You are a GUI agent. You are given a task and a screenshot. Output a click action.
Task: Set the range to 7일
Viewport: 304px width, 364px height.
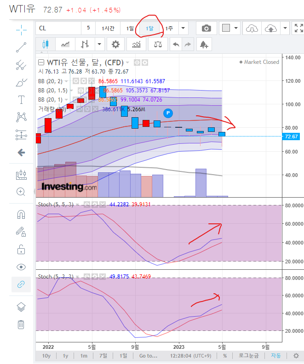coord(103,356)
